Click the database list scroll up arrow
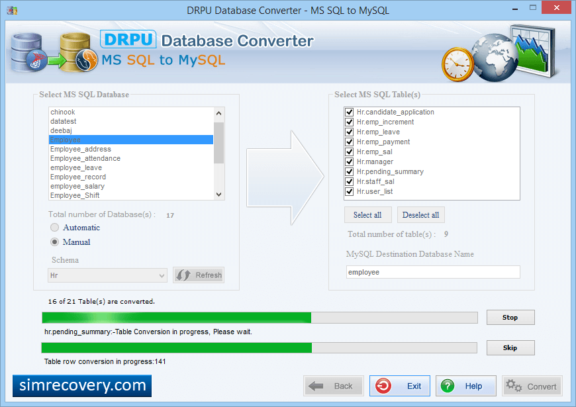Image resolution: width=576 pixels, height=407 pixels. click(x=219, y=113)
